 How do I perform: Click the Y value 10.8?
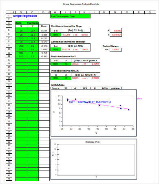[33, 42]
